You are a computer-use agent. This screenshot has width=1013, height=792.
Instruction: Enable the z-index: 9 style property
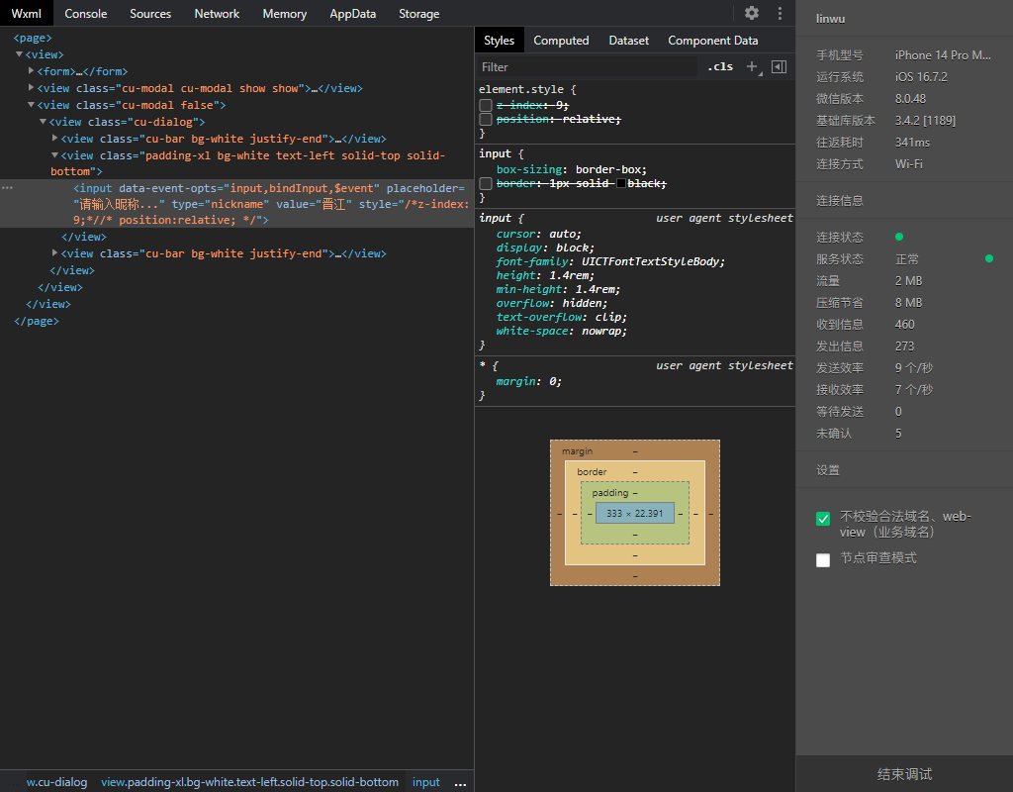tap(486, 105)
